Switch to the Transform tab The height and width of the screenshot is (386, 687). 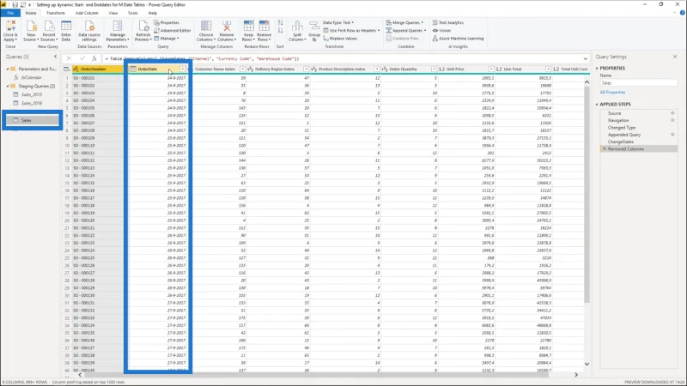[55, 13]
